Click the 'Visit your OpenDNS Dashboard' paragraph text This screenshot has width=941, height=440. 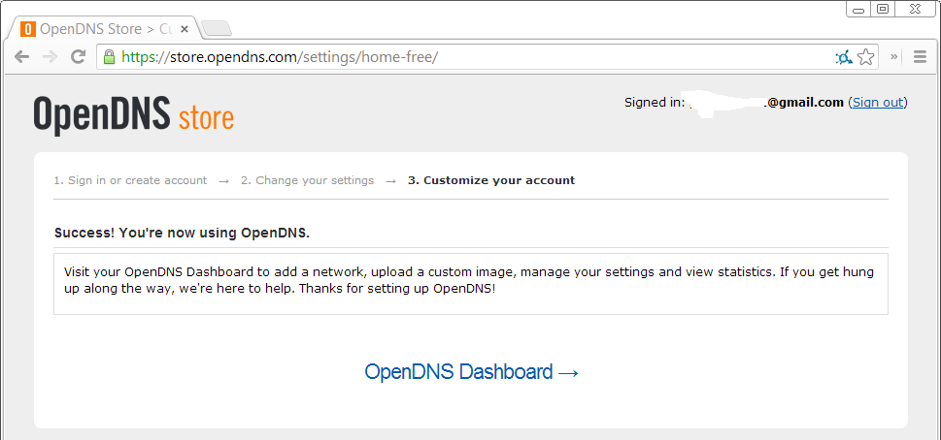pyautogui.click(x=469, y=280)
